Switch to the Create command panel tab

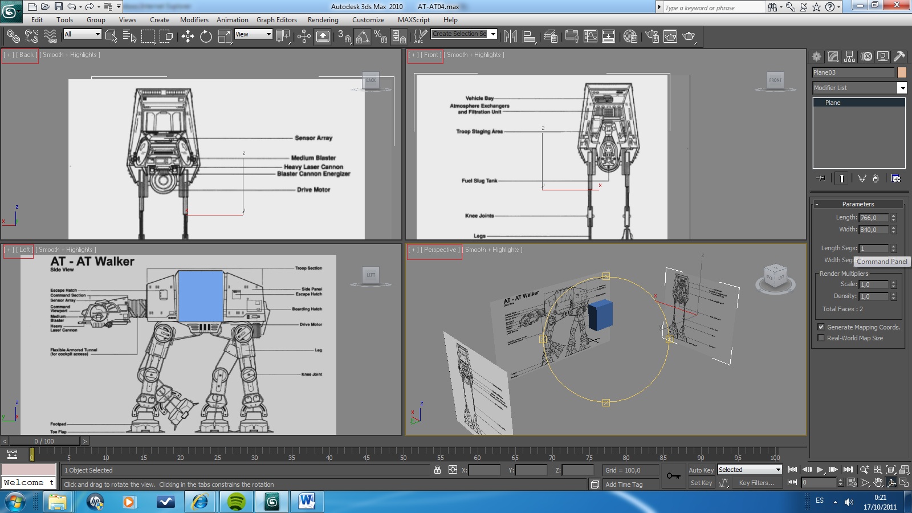pos(817,56)
